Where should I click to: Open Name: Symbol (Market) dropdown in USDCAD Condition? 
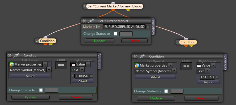click(174, 71)
